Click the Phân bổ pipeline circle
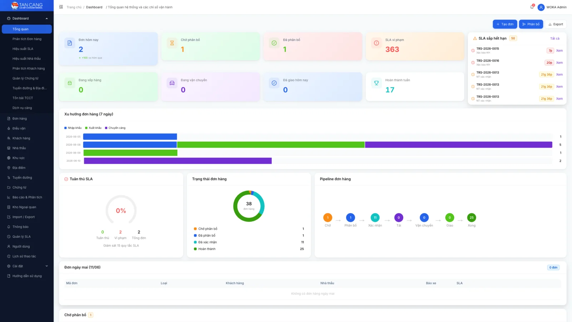This screenshot has width=572, height=322. (350, 218)
